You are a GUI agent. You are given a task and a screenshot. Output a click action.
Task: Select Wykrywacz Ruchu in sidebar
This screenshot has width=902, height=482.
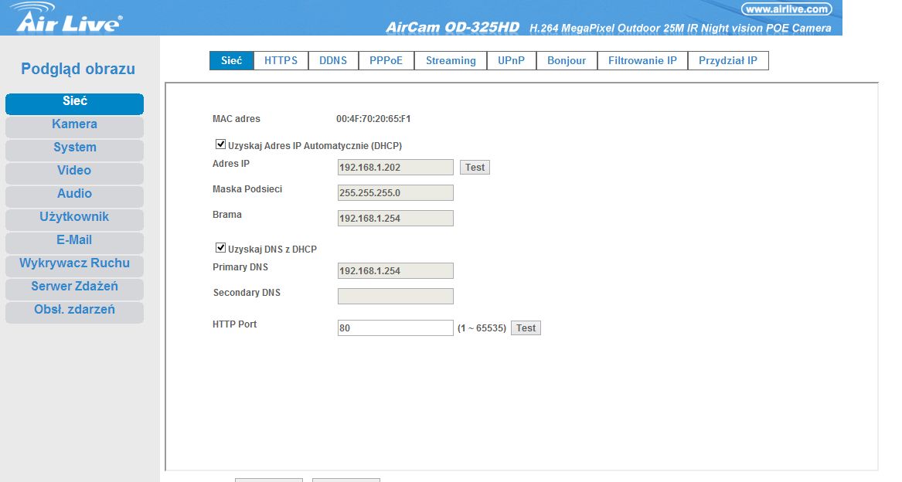[74, 263]
